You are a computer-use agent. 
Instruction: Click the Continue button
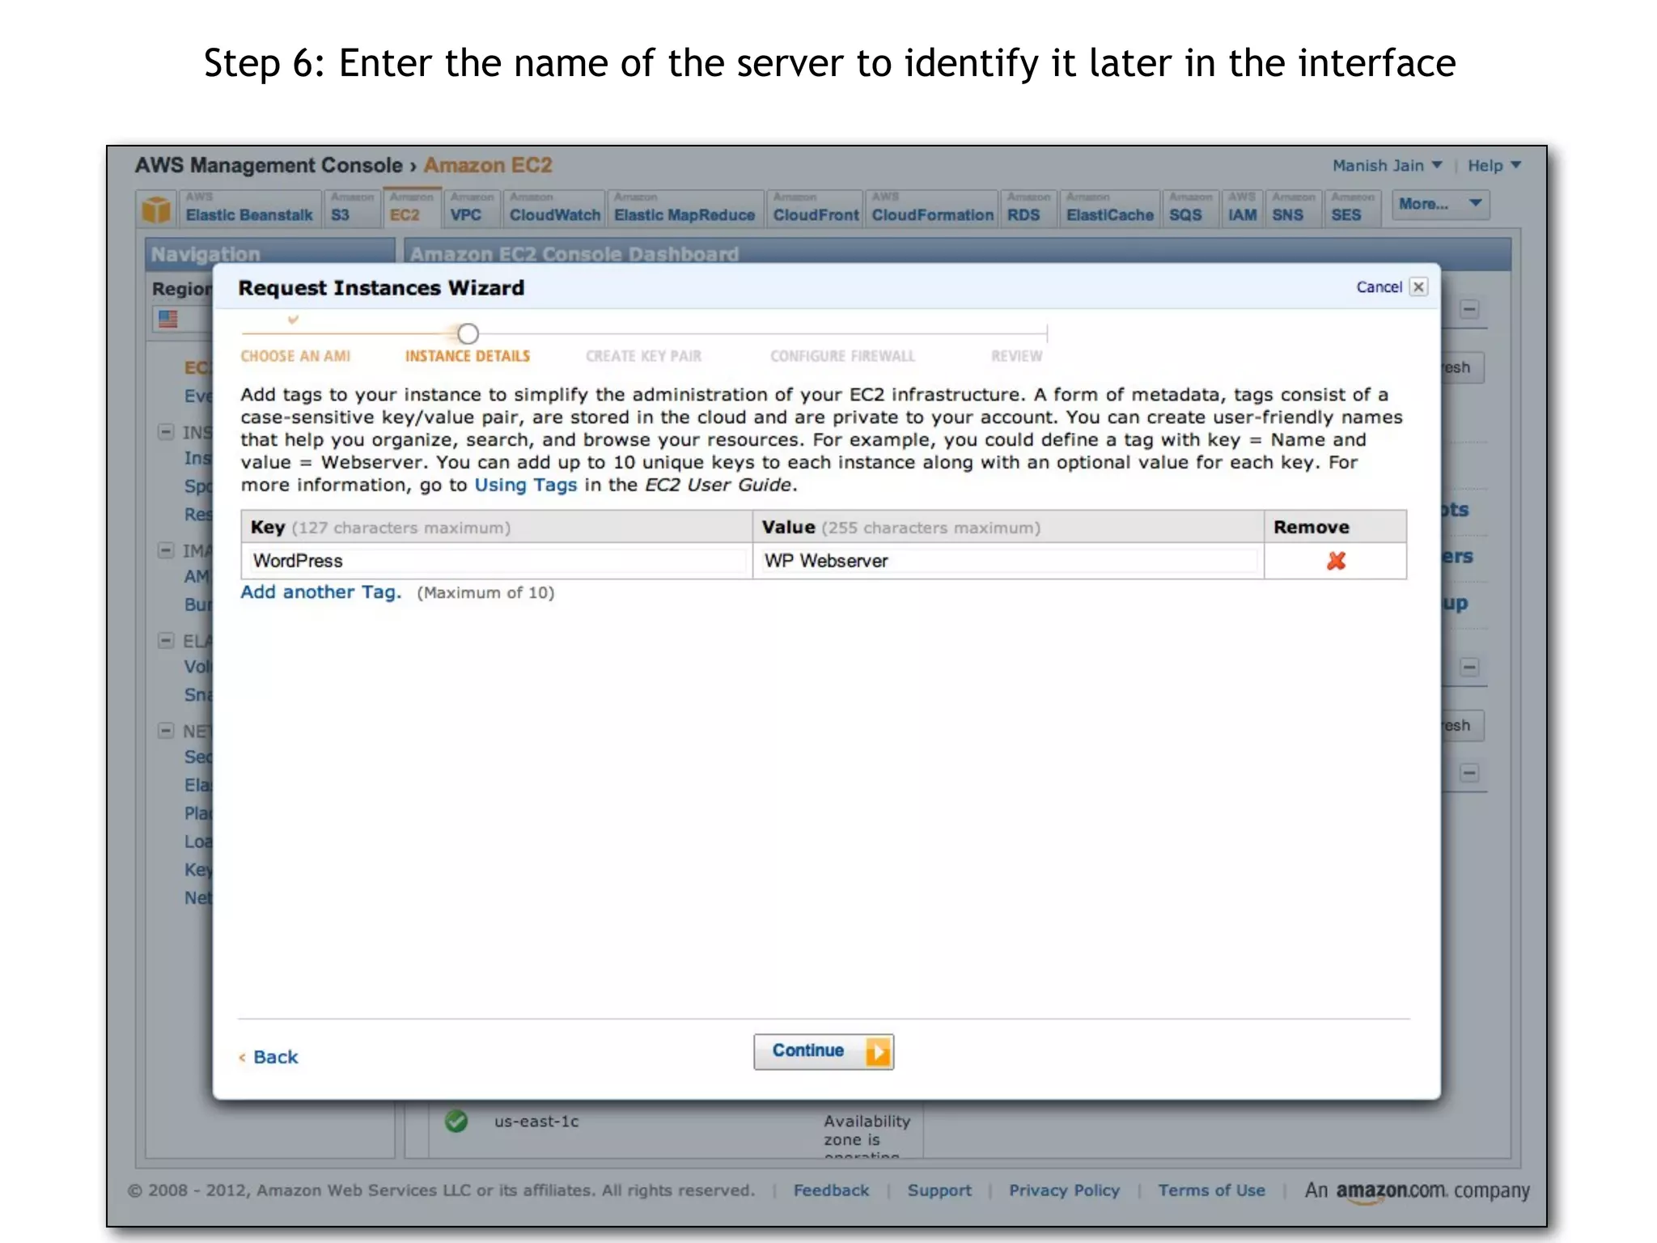click(x=824, y=1051)
